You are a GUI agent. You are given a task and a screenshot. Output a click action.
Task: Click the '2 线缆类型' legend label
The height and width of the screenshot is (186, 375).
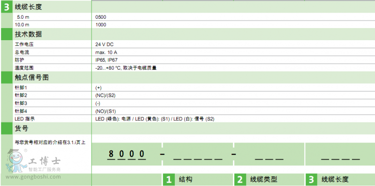(256, 179)
